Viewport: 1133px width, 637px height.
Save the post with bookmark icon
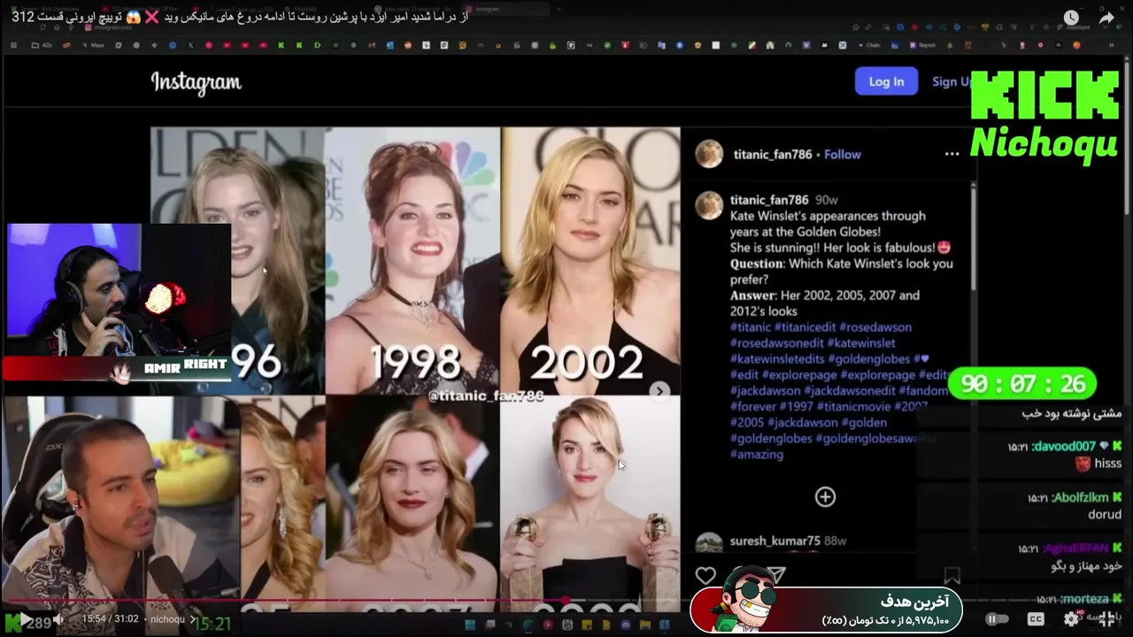click(952, 576)
